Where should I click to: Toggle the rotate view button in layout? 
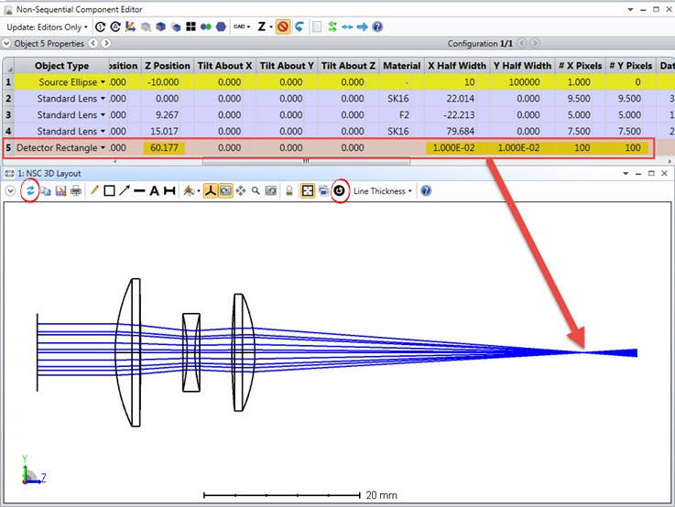[x=225, y=191]
